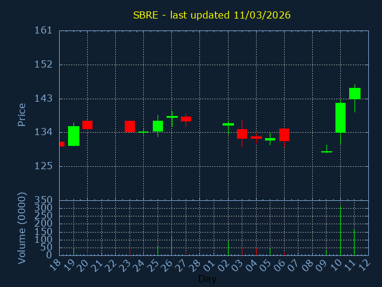
Task: Click the red candlestick on day 20
Action: point(87,125)
